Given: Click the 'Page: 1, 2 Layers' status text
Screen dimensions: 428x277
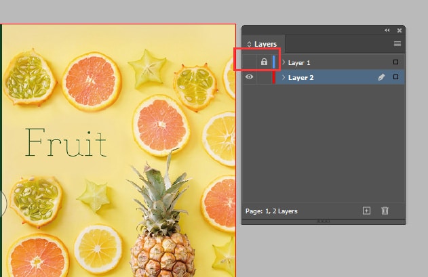Looking at the screenshot, I should pos(271,211).
